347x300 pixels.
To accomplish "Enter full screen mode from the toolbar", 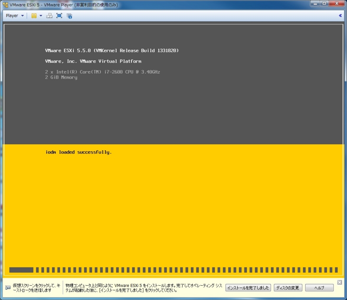I will [x=59, y=16].
